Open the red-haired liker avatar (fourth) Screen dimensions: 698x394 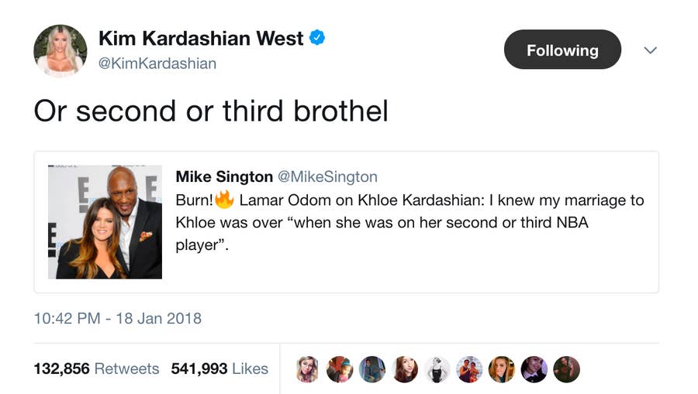[x=405, y=369]
